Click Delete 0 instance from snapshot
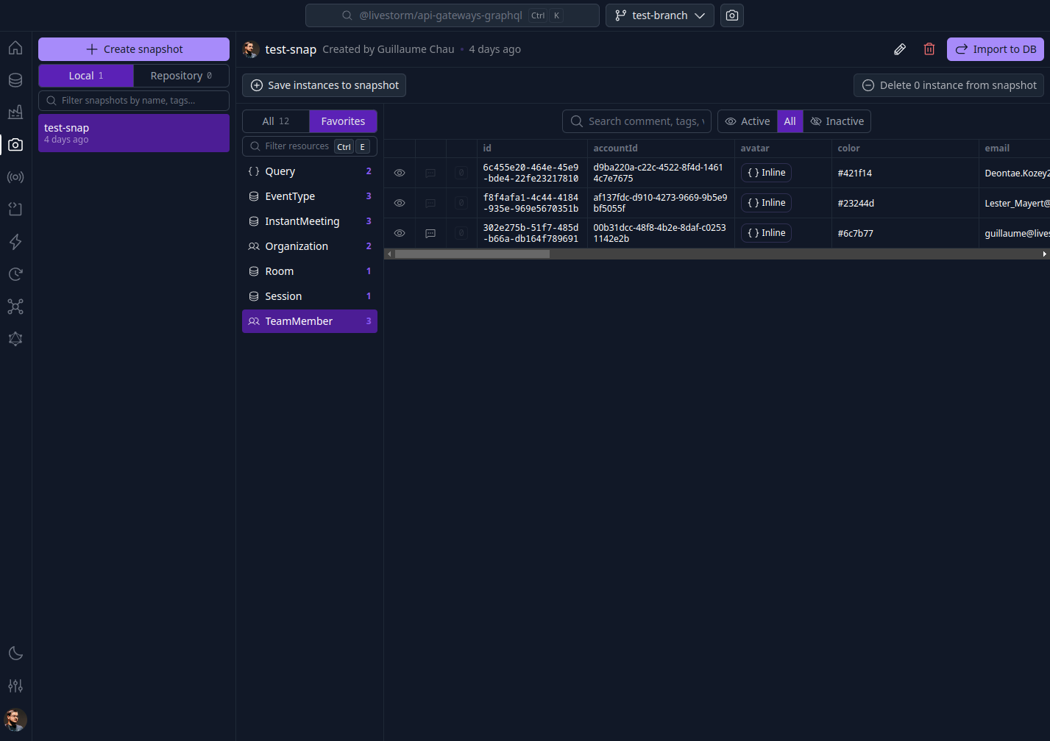 coord(949,85)
